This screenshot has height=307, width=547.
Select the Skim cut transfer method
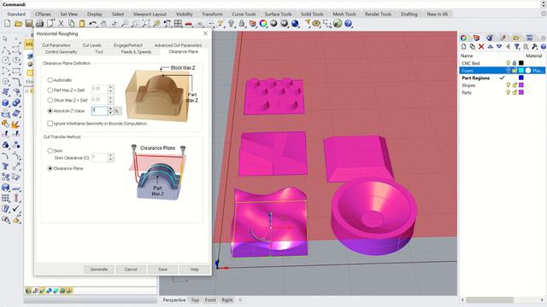pos(50,151)
